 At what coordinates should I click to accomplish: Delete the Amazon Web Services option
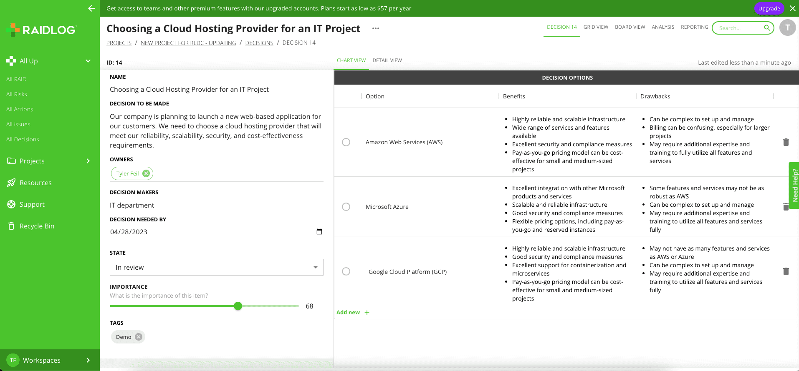pyautogui.click(x=786, y=142)
